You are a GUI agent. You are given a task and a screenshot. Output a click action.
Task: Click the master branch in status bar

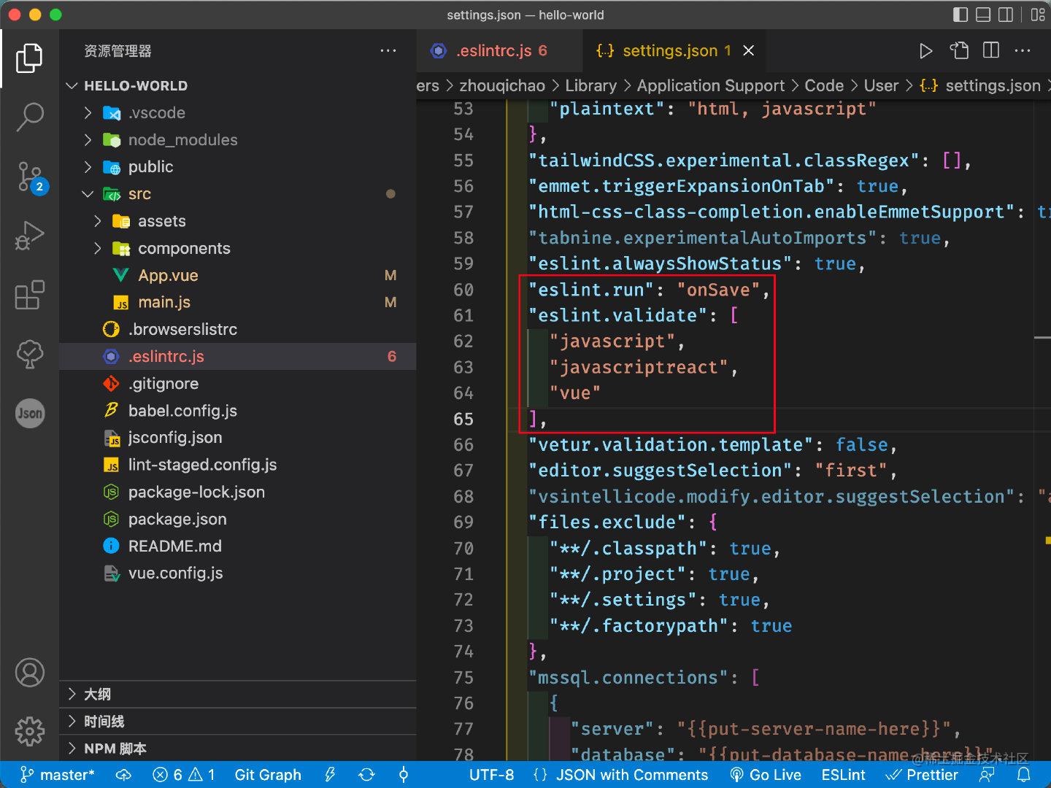point(58,775)
